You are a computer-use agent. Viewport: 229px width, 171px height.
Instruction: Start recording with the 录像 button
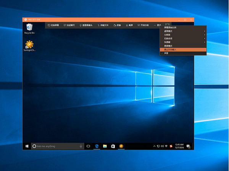point(117,25)
